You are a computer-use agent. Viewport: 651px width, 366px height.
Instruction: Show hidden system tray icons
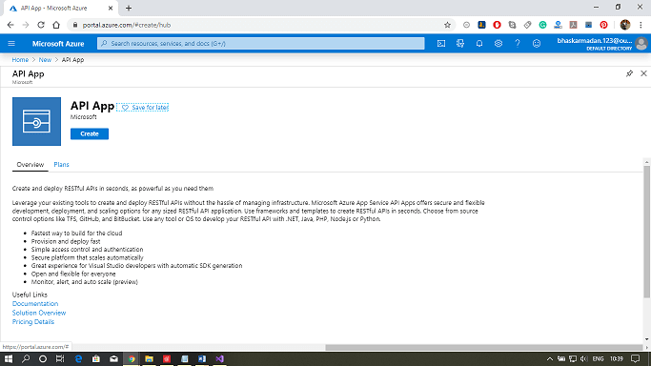pos(549,359)
